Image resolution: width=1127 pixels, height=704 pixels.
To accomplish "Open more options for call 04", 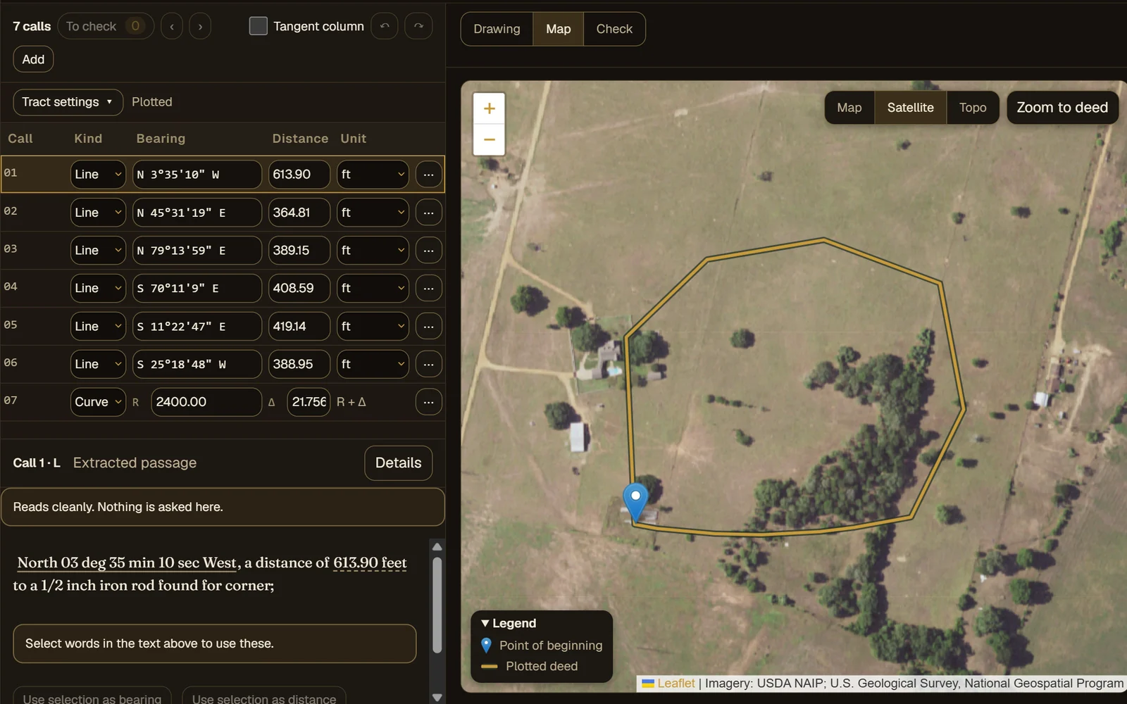I will pyautogui.click(x=428, y=289).
